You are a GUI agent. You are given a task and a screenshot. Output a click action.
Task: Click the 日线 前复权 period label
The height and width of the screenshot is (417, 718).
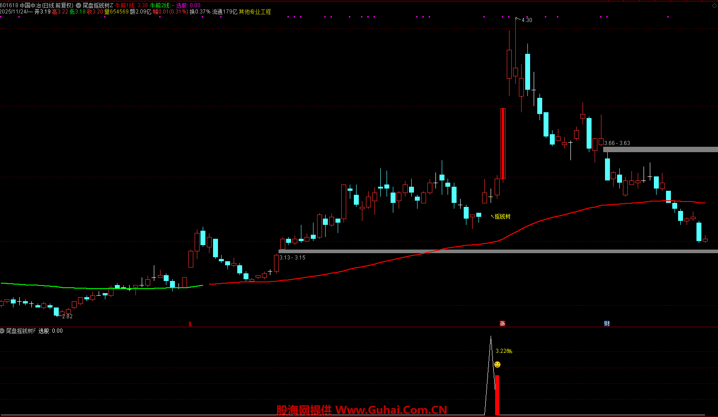tap(57, 5)
